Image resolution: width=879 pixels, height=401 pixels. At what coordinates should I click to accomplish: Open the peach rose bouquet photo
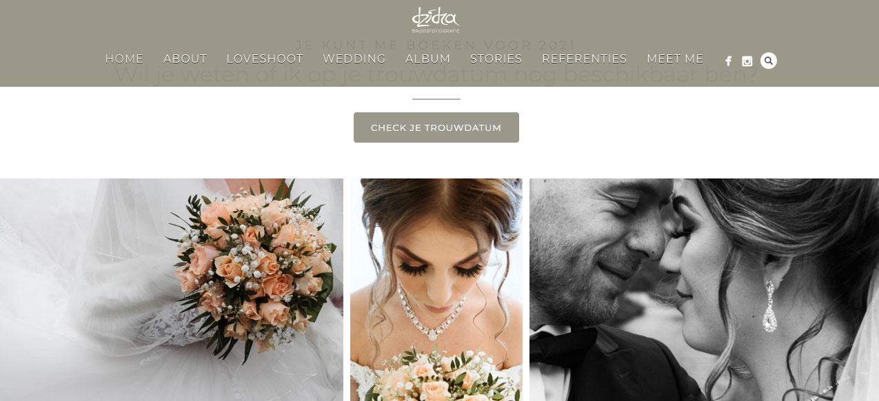(172, 289)
